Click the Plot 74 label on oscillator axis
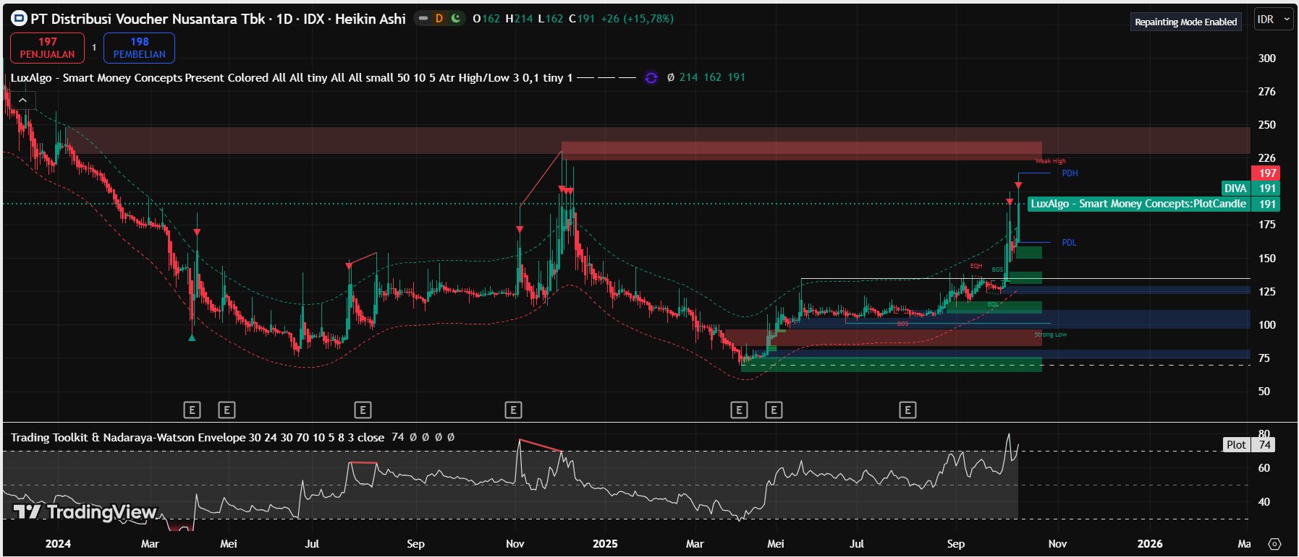 pos(1248,445)
